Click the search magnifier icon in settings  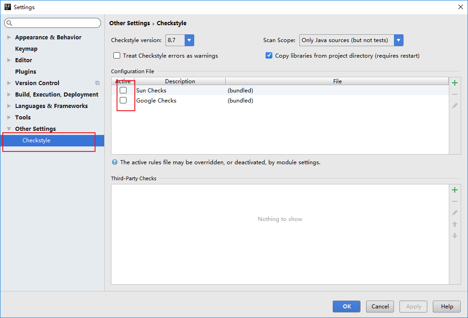[9, 23]
